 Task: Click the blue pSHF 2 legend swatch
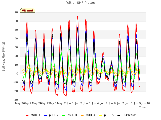tap(45, 115)
